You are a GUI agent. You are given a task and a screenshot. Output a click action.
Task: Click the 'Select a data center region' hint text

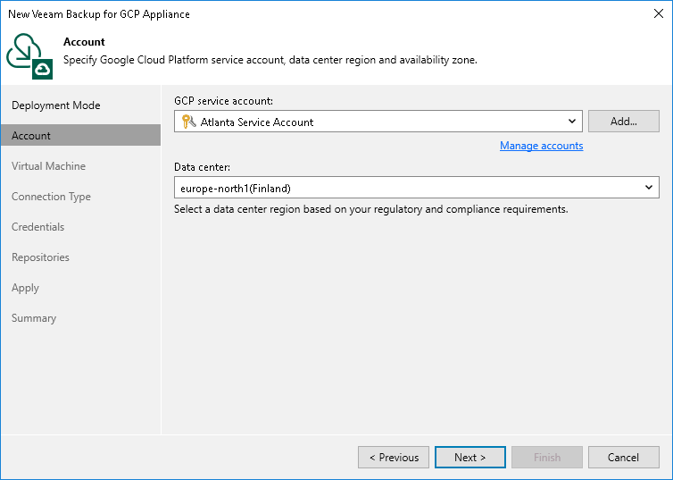[370, 209]
